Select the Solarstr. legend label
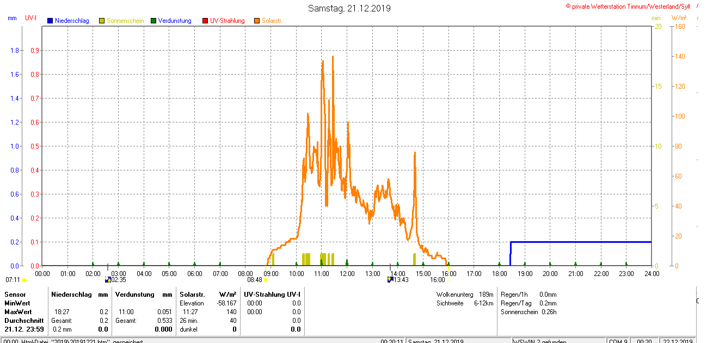The image size is (713, 343). 272,21
